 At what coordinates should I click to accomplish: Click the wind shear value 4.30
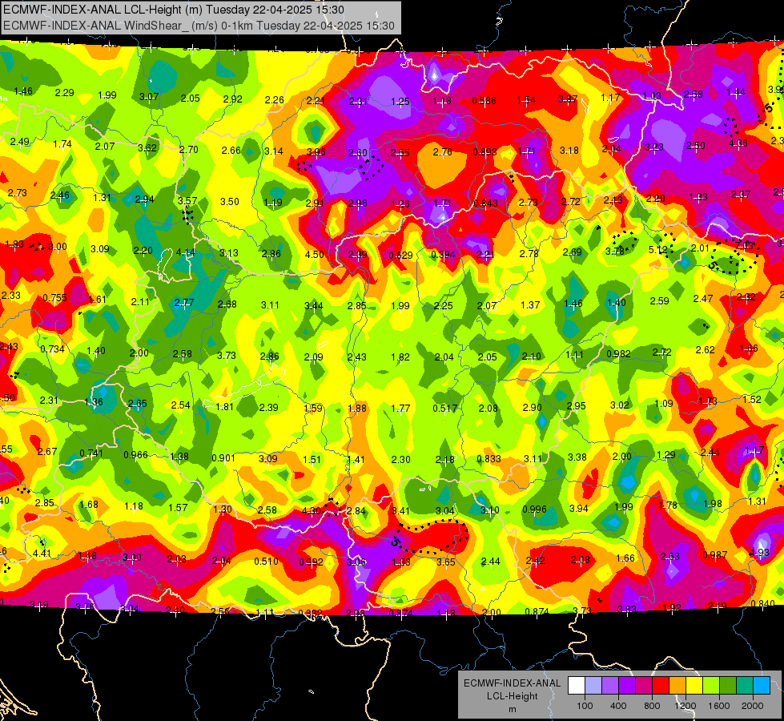tap(312, 511)
